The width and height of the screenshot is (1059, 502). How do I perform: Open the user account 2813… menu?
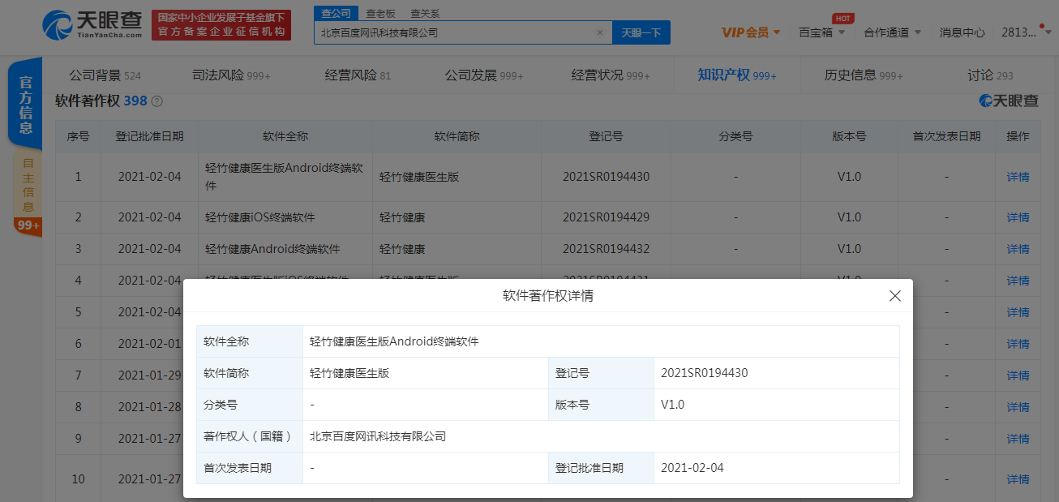(x=1025, y=32)
